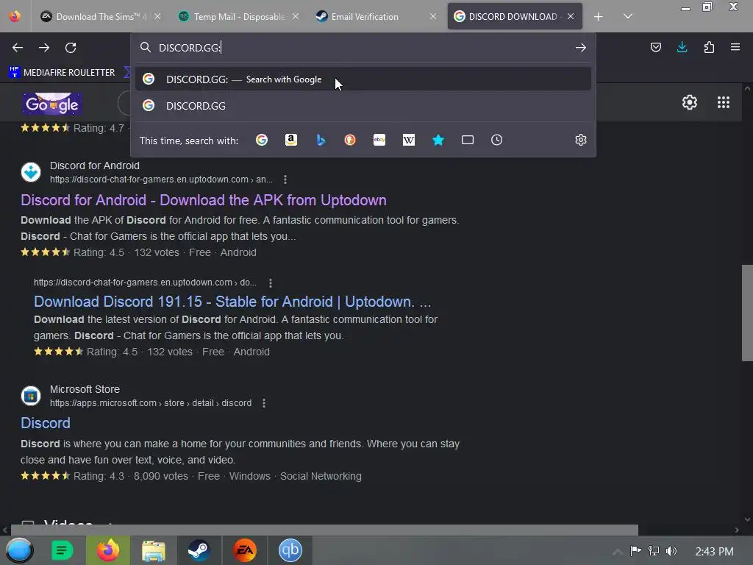Open the Microsoft Store Discord result link

(46, 423)
